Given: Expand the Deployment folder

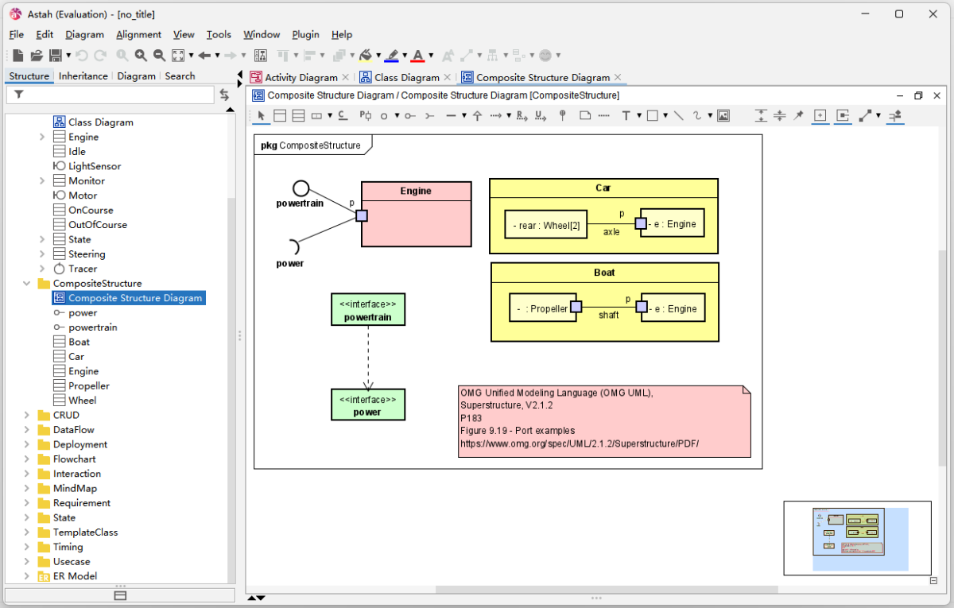Looking at the screenshot, I should click(26, 445).
